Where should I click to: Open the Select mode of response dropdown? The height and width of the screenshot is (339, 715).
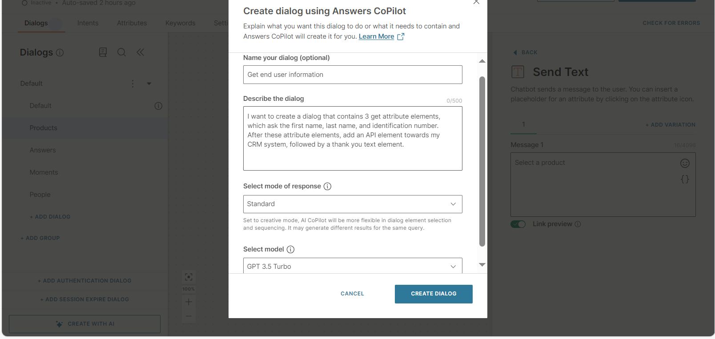(352, 204)
